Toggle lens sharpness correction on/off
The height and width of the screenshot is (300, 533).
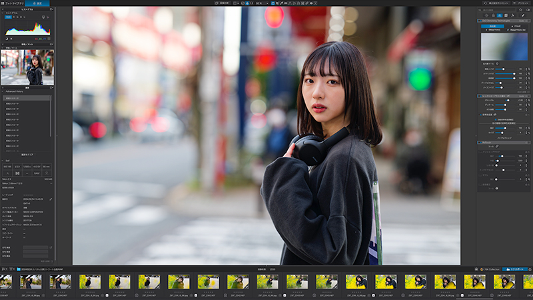pyautogui.click(x=480, y=96)
